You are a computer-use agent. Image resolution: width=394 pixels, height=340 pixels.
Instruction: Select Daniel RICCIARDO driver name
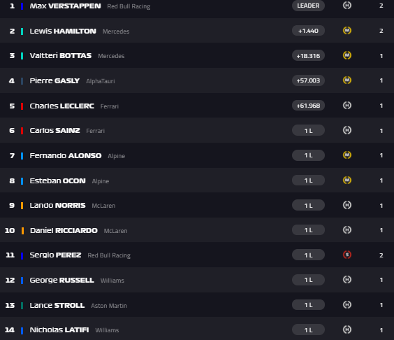coord(64,231)
